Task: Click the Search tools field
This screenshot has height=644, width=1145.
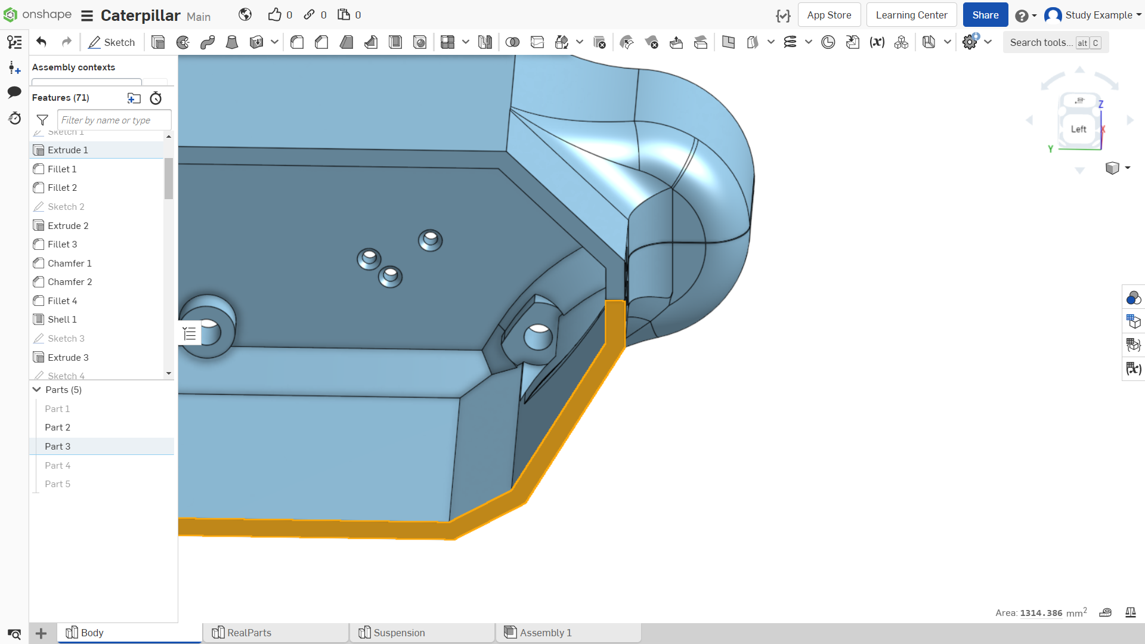Action: click(x=1056, y=42)
